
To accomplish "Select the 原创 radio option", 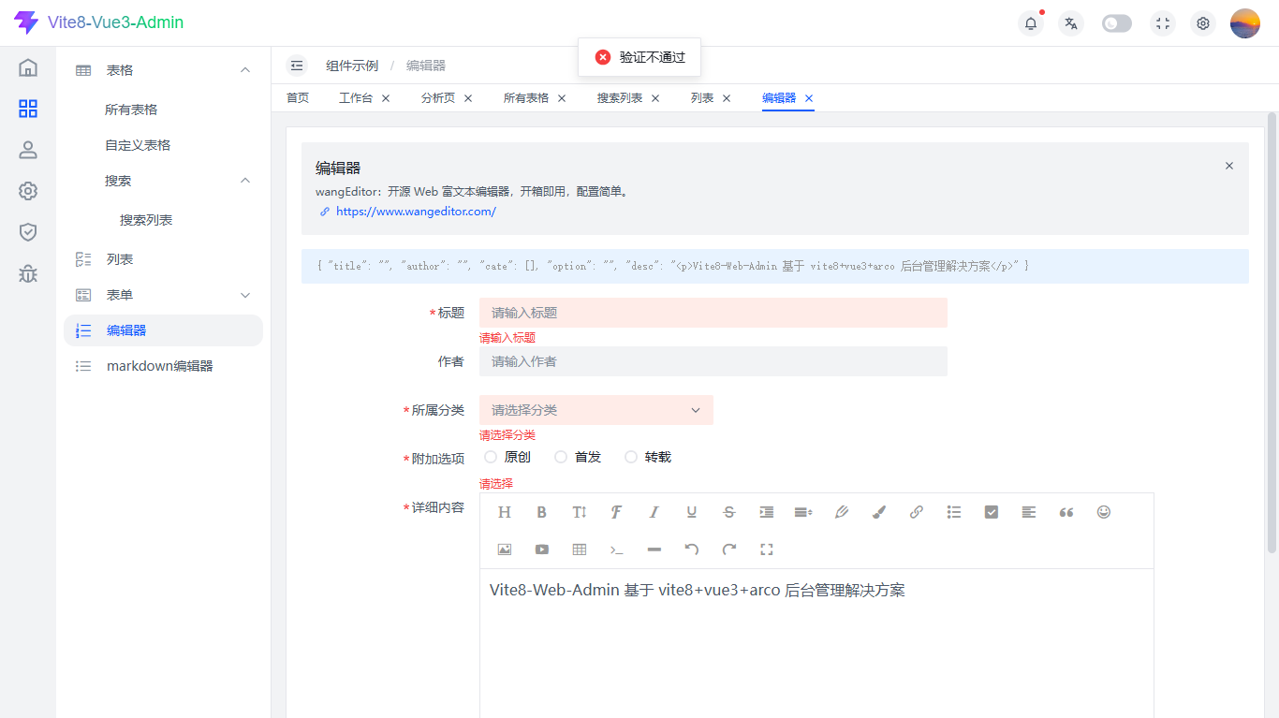I will [507, 457].
